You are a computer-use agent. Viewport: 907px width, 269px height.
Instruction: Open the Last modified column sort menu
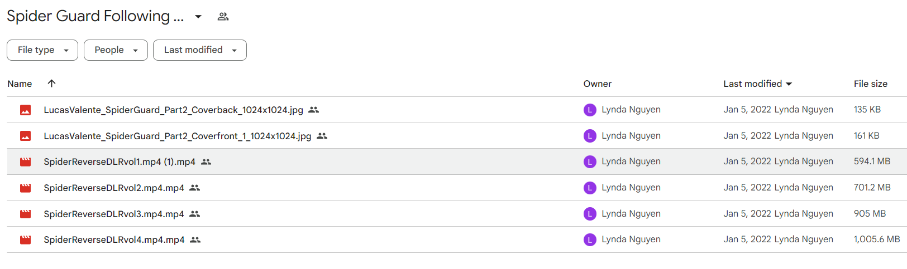[x=758, y=84]
